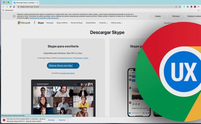201x124 pixels.
Task: Reload the page with refresh icon
Action: [10, 7]
